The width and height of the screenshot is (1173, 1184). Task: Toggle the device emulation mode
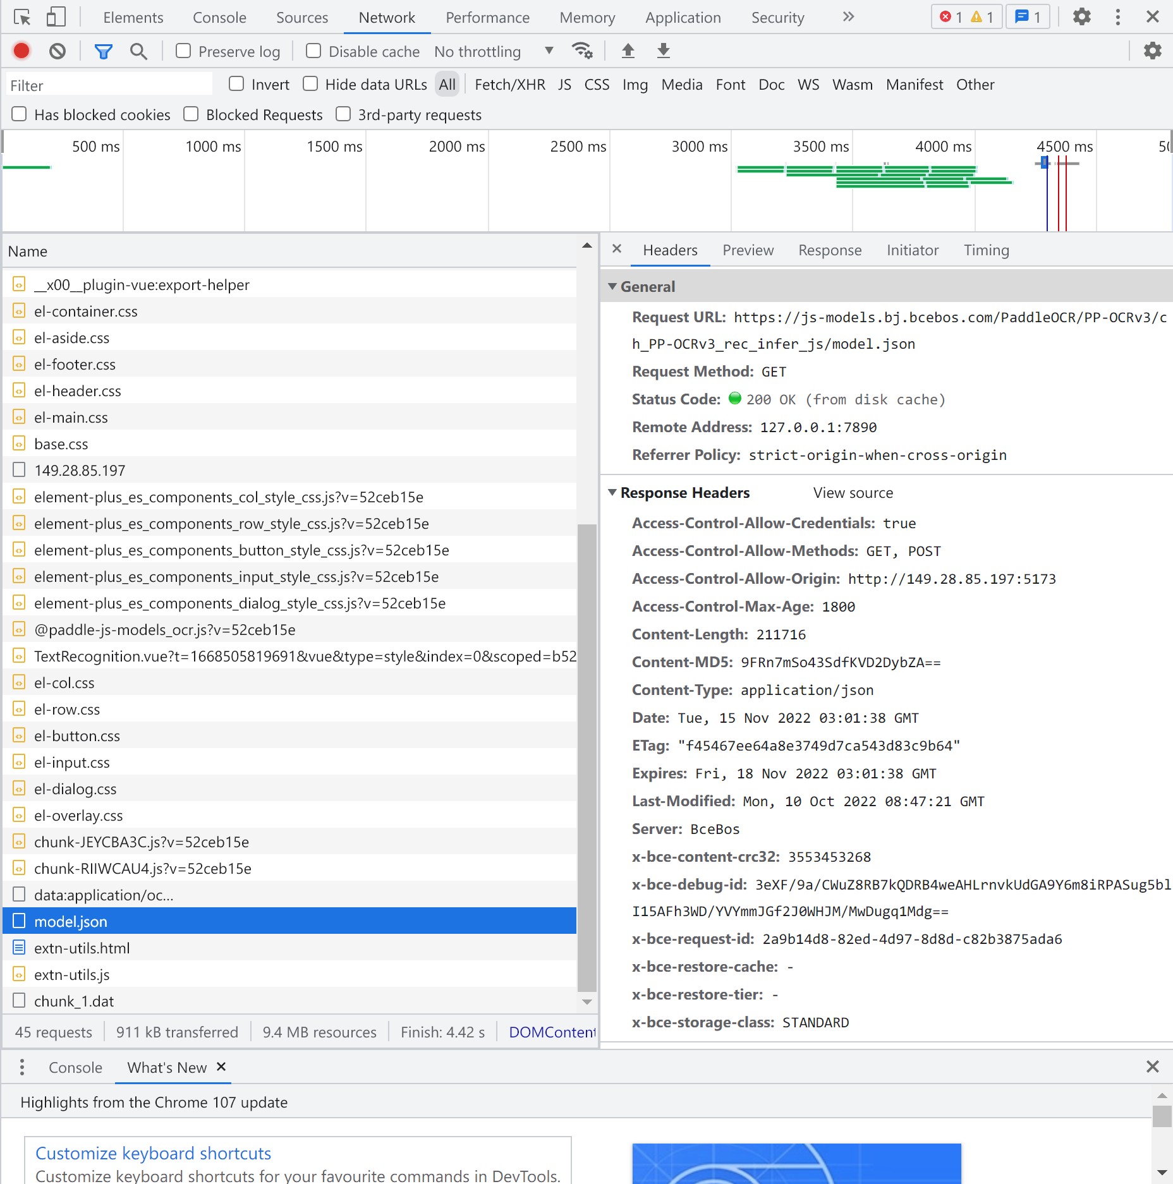click(x=56, y=16)
